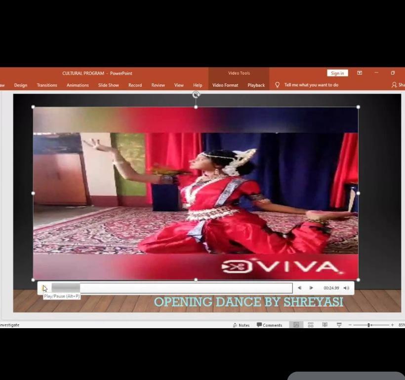
Task: Mute the video with the volume icon
Action: [346, 288]
